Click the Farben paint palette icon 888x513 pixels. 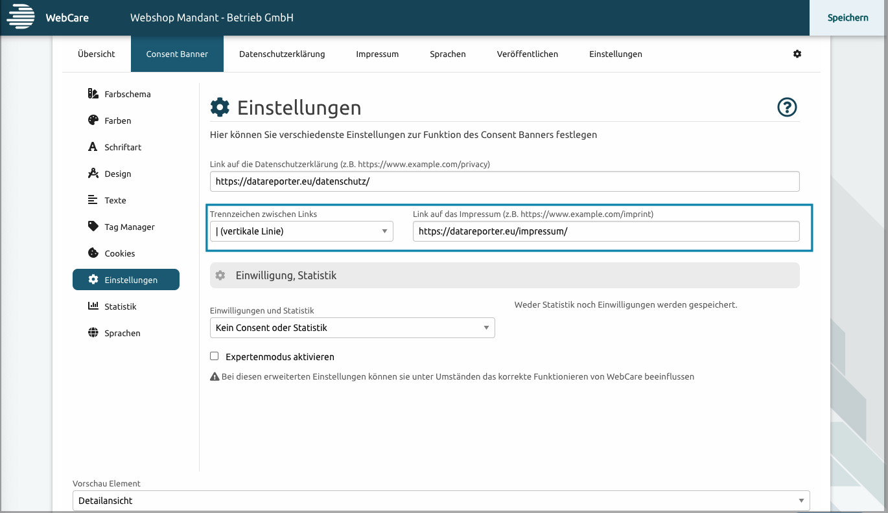pos(93,120)
